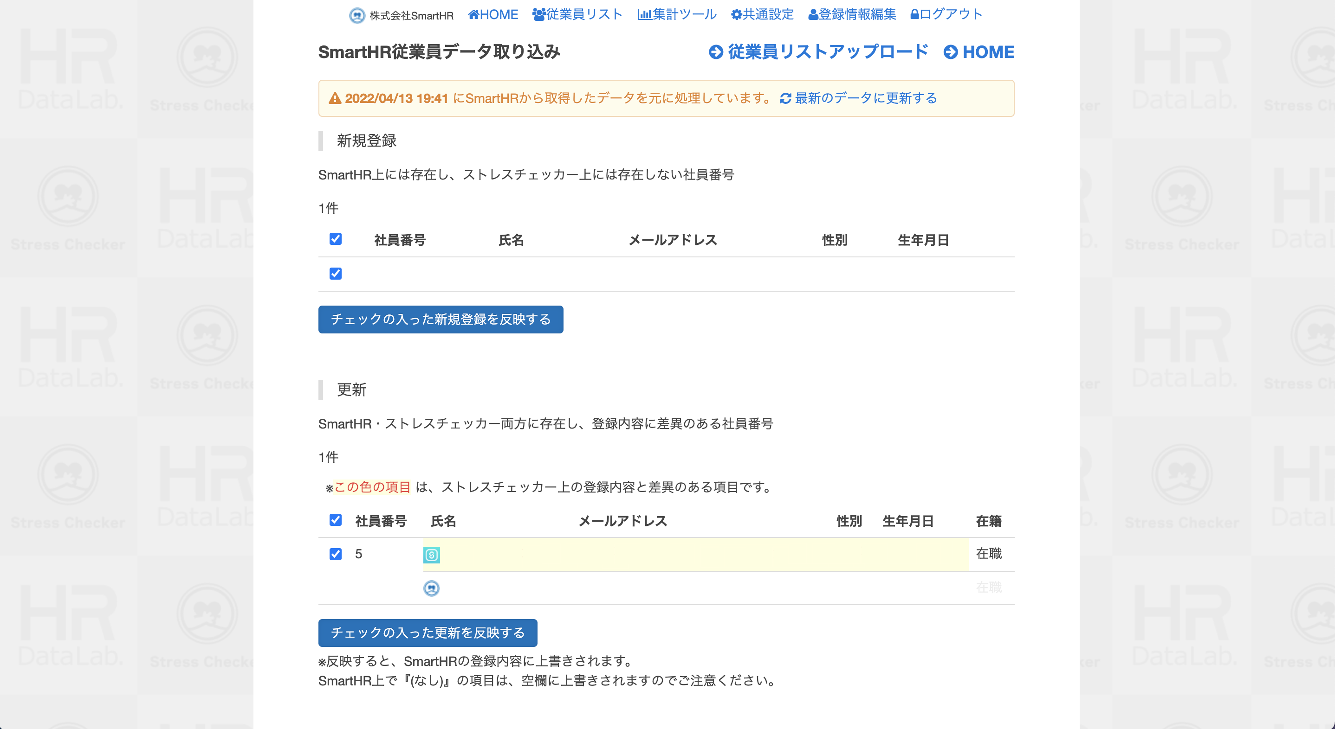Click the 社員番号 header in 新規登録 table
Viewport: 1335px width, 729px height.
(x=400, y=240)
